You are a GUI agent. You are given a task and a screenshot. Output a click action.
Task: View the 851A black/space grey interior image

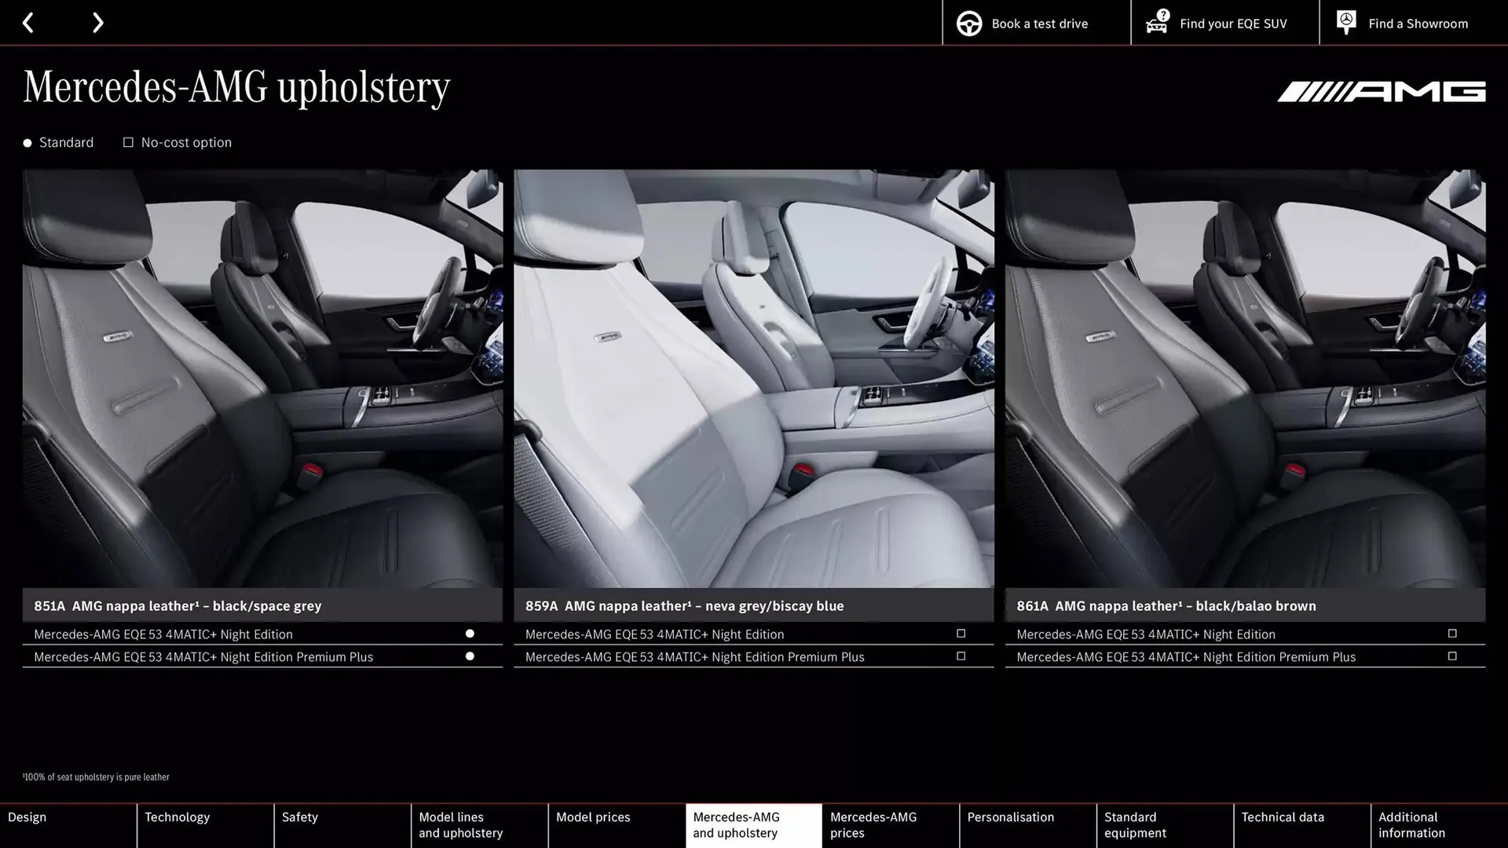click(262, 378)
